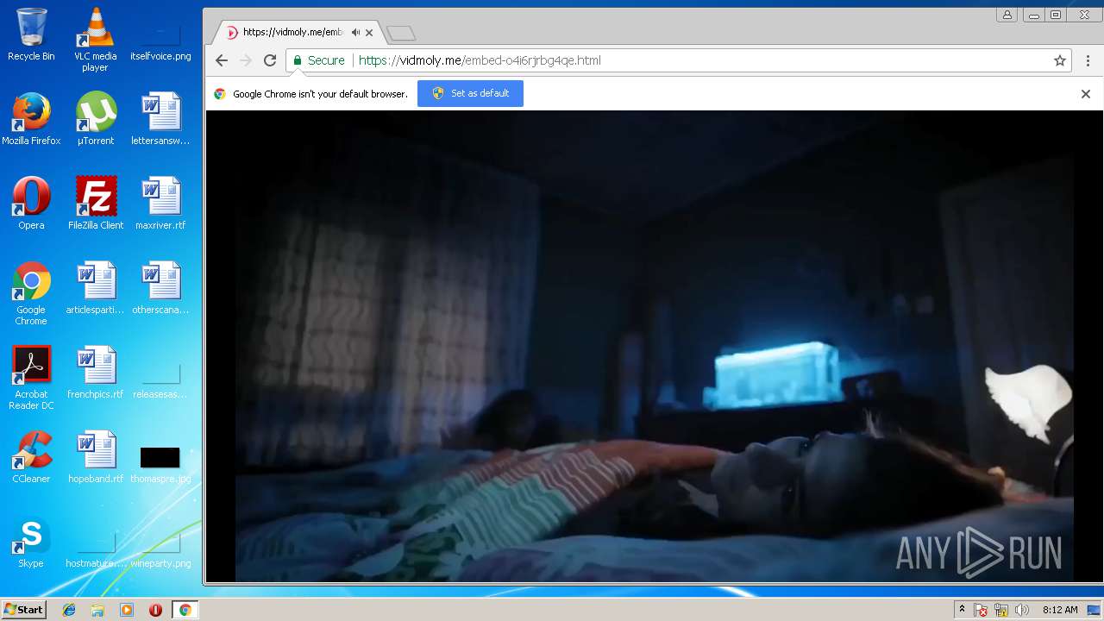Launch µTorrent from desktop
Viewport: 1104px width, 621px height.
[x=96, y=118]
